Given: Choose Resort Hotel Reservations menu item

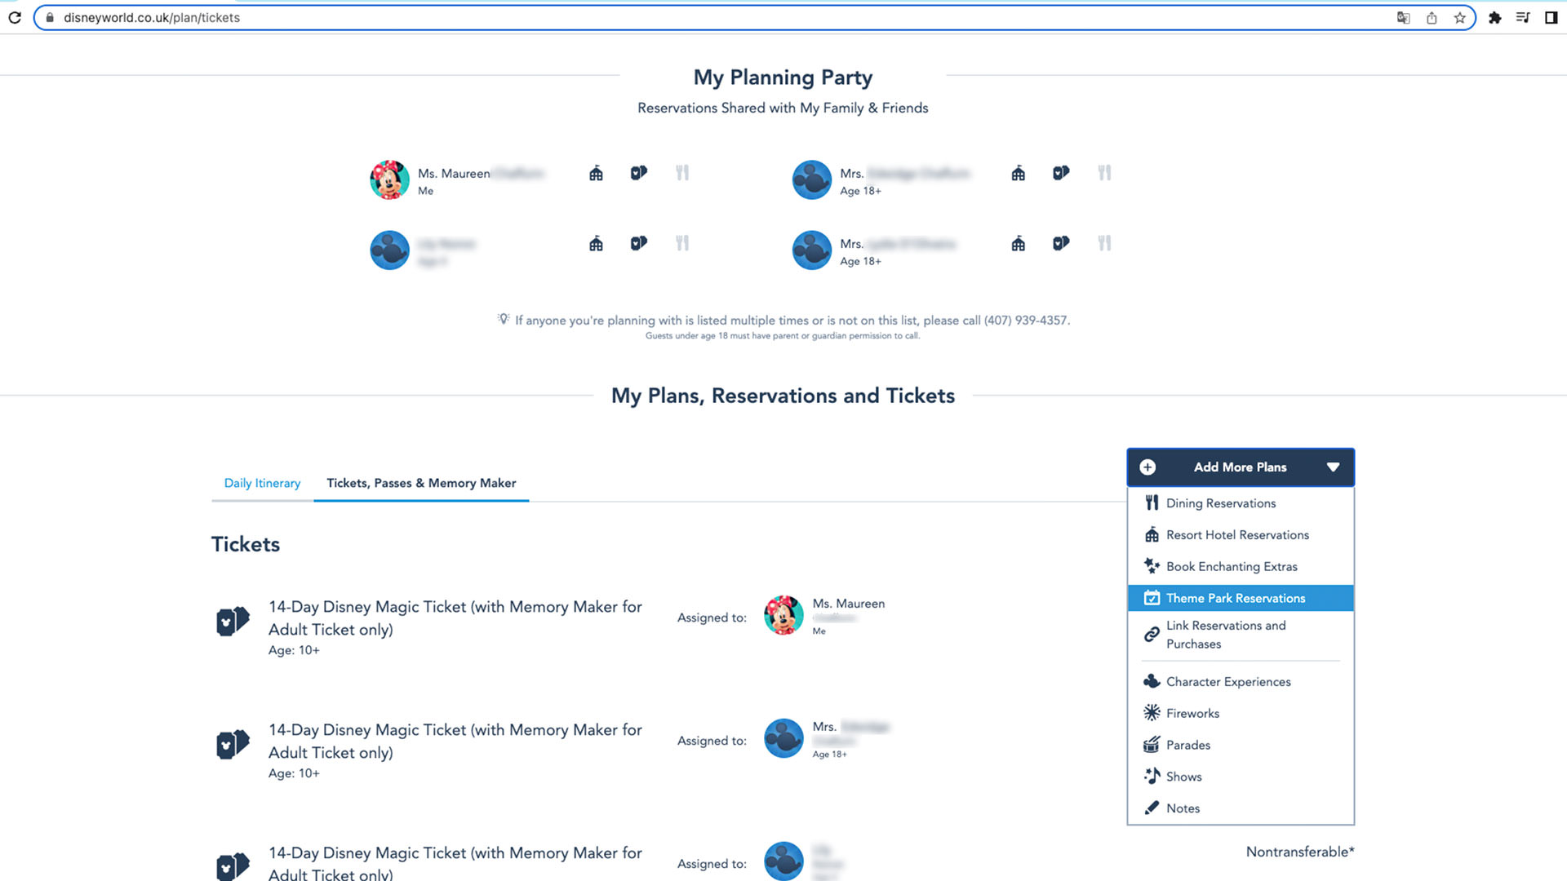Looking at the screenshot, I should [1241, 535].
